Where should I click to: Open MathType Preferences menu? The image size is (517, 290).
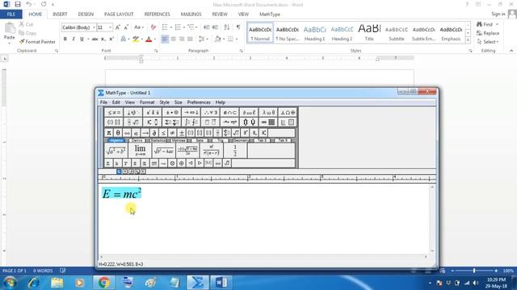[199, 102]
